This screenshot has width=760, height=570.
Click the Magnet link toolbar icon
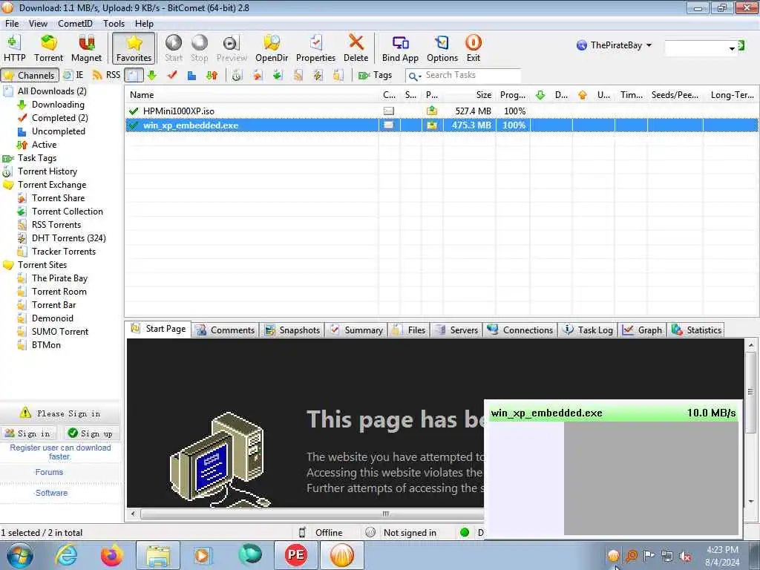86,48
